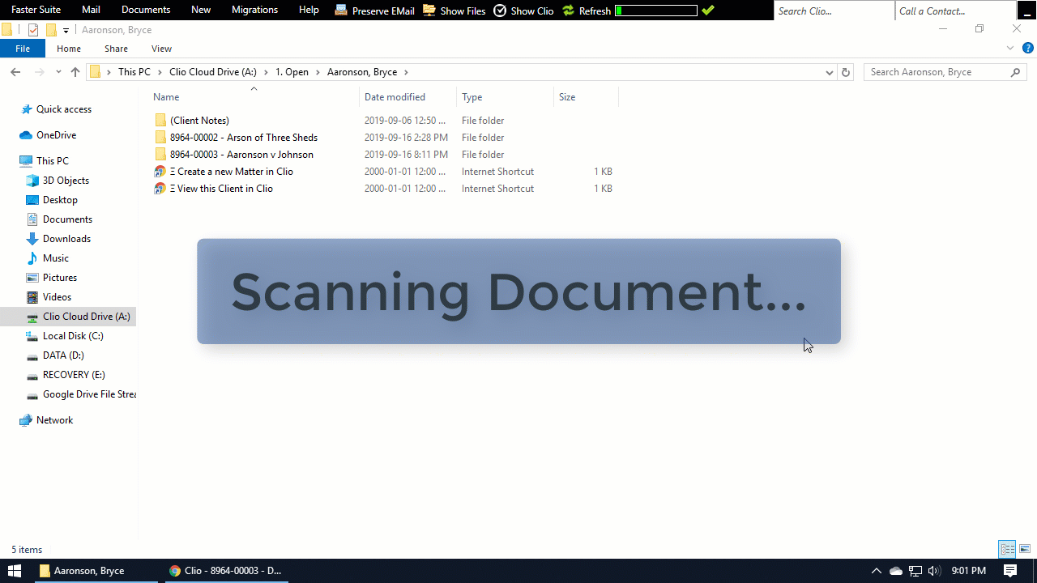Image resolution: width=1037 pixels, height=583 pixels.
Task: Expand the ribbon with chevron
Action: [x=1010, y=49]
